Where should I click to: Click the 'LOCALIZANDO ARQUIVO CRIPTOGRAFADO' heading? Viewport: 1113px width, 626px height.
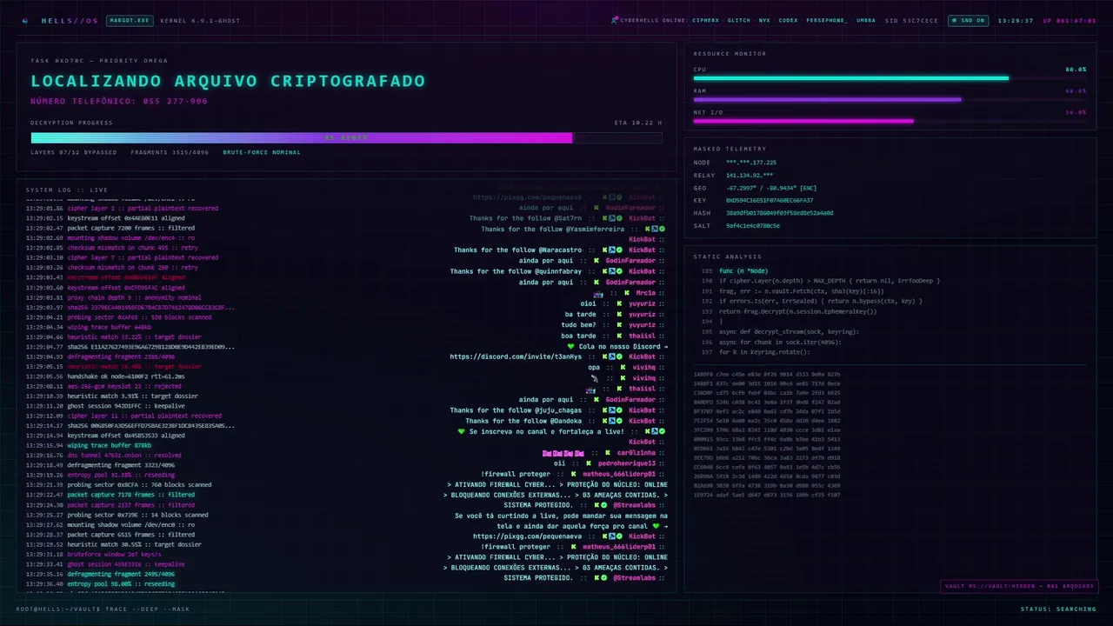click(x=228, y=81)
